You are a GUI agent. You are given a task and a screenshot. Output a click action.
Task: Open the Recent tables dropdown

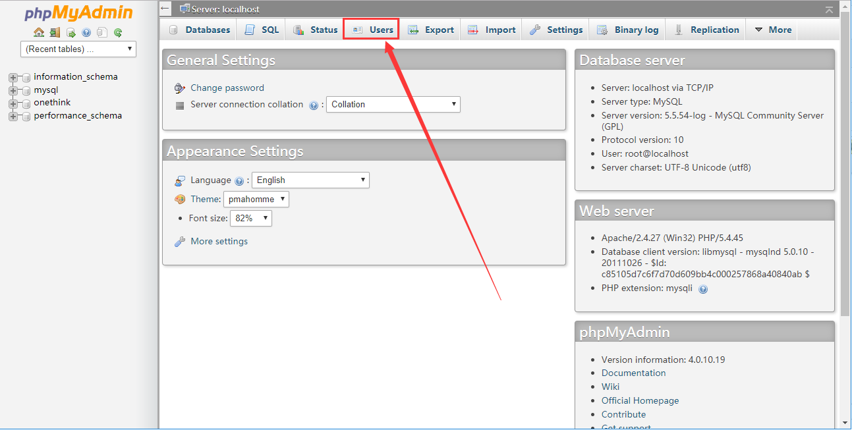(78, 49)
